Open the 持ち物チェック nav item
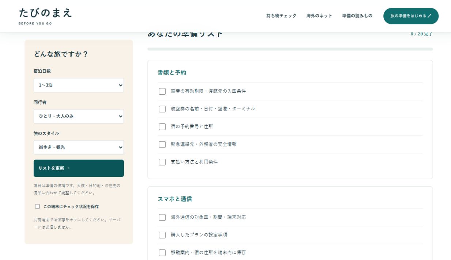The width and height of the screenshot is (451, 260). [x=281, y=16]
